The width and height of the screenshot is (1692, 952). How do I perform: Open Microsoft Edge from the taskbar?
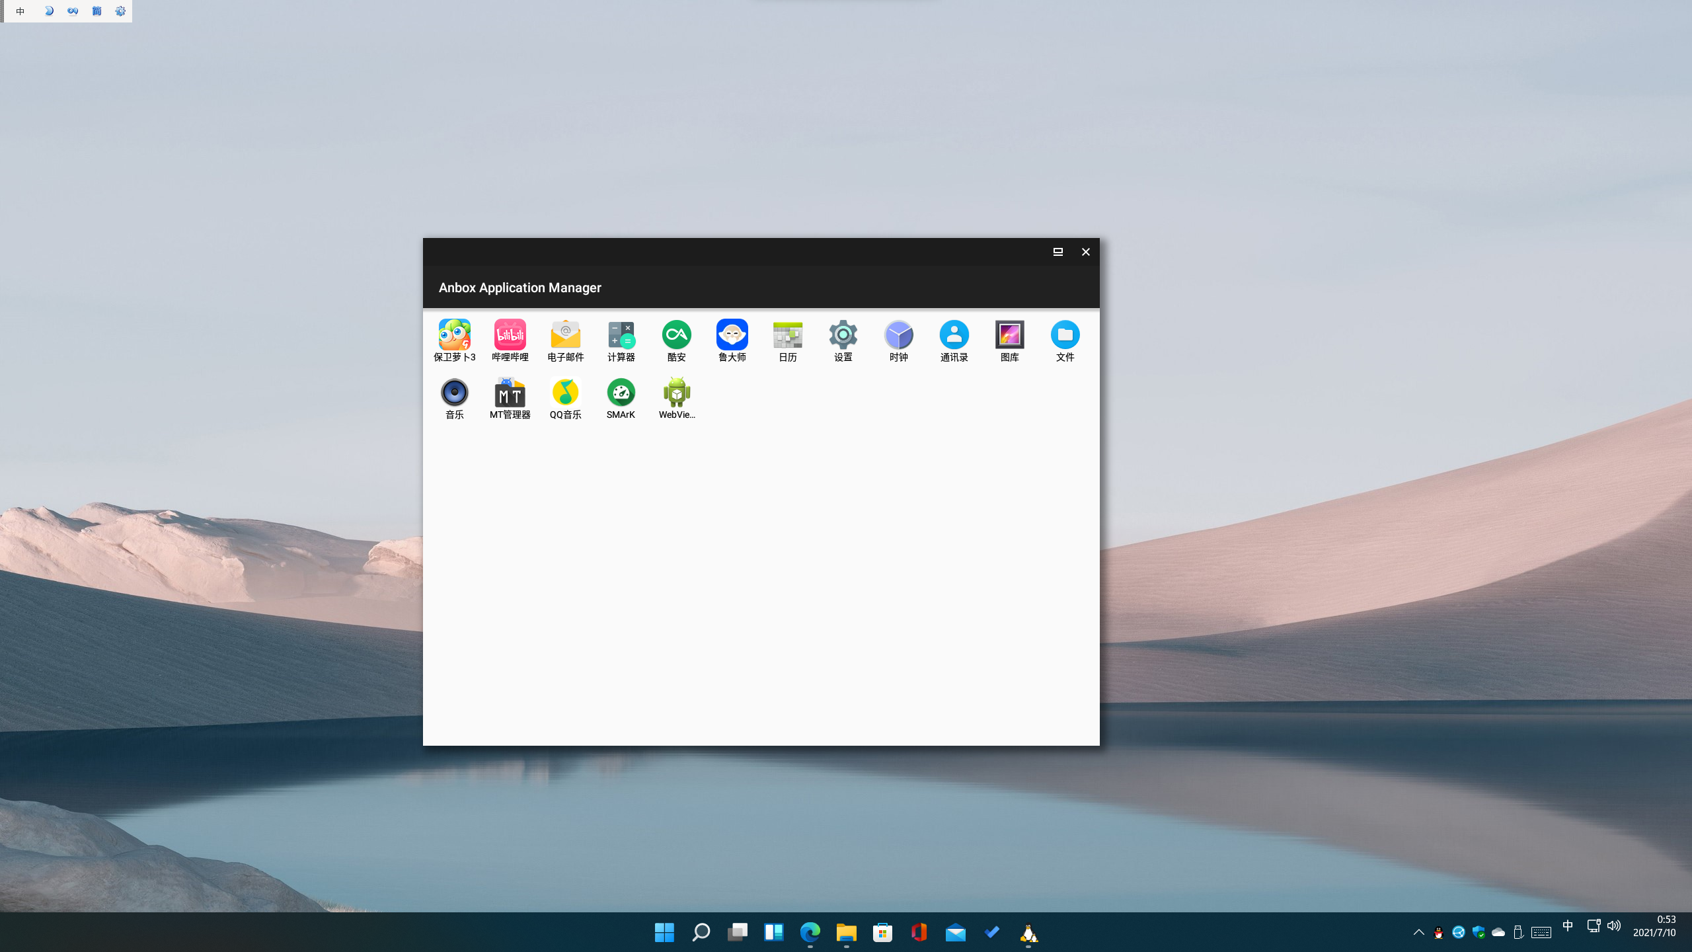point(810,932)
